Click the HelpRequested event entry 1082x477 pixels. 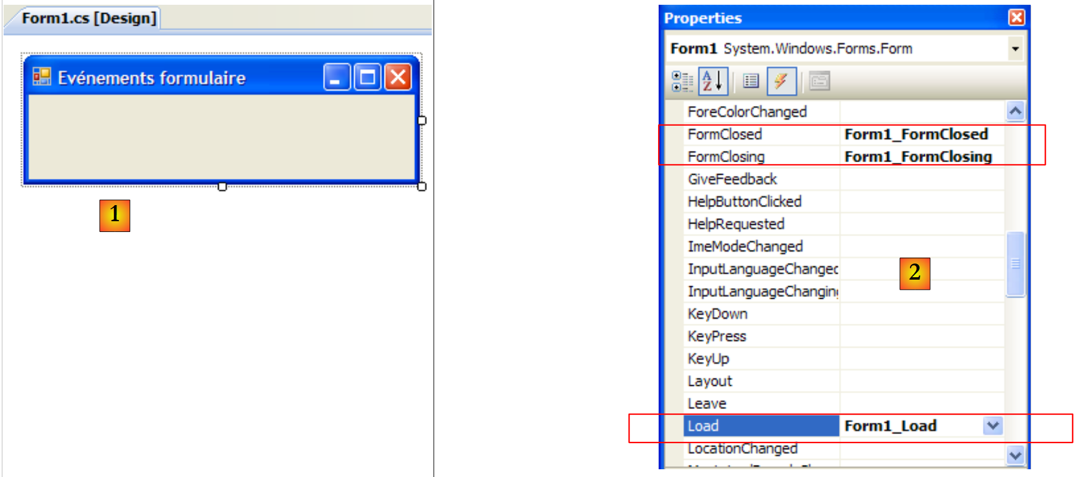pos(736,224)
